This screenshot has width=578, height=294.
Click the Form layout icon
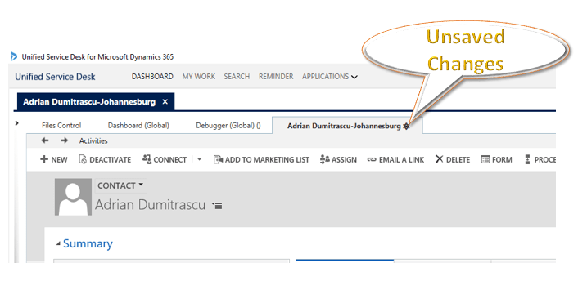[485, 159]
